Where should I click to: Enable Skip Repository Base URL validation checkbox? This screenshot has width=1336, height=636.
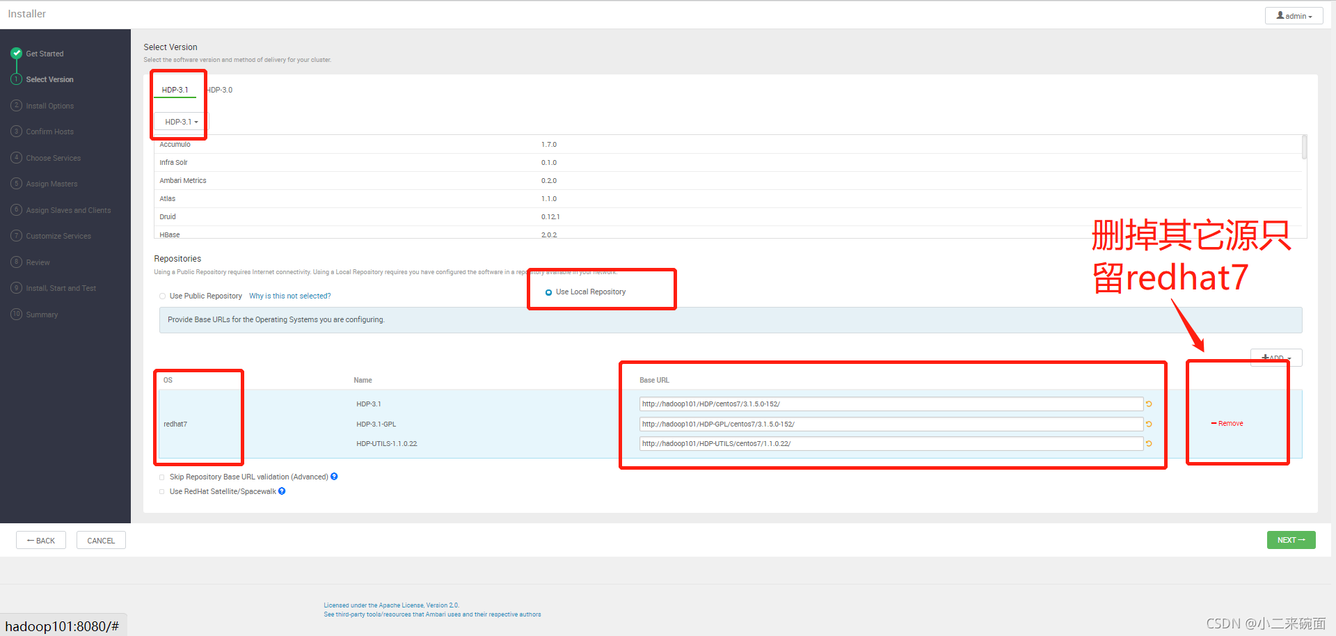(162, 477)
